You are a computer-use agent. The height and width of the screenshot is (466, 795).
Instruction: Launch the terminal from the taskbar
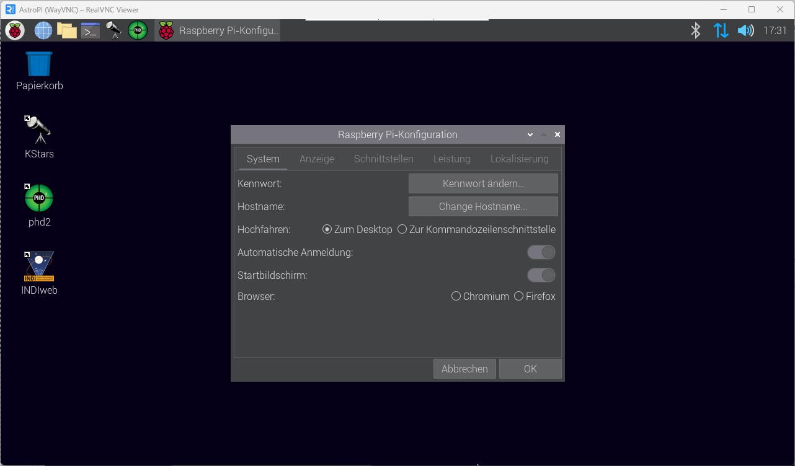coord(91,30)
